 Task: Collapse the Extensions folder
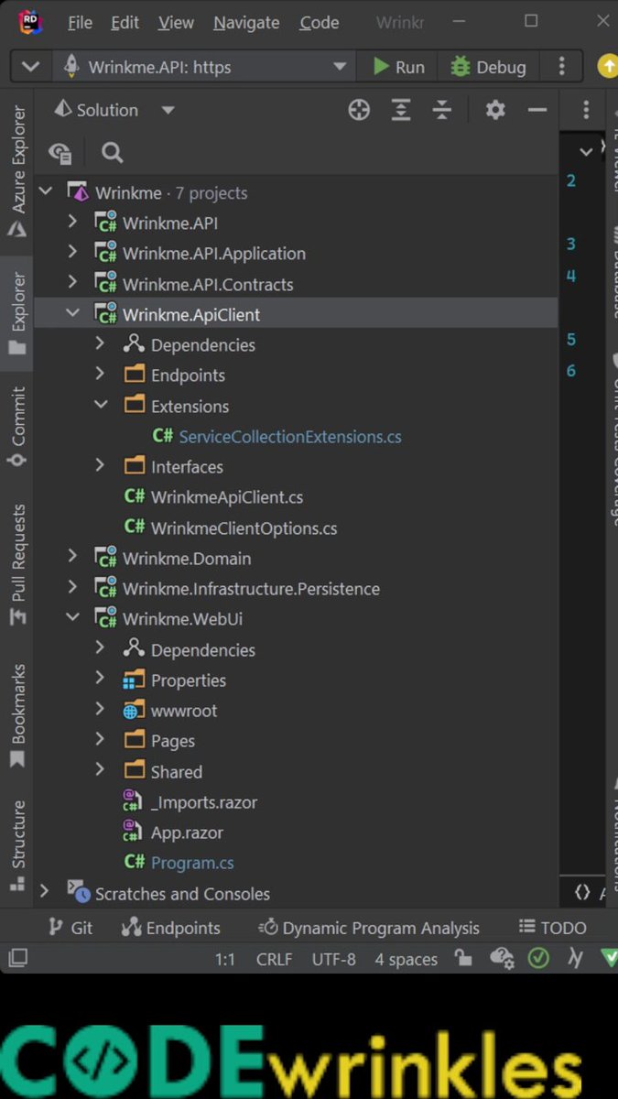[x=101, y=406]
